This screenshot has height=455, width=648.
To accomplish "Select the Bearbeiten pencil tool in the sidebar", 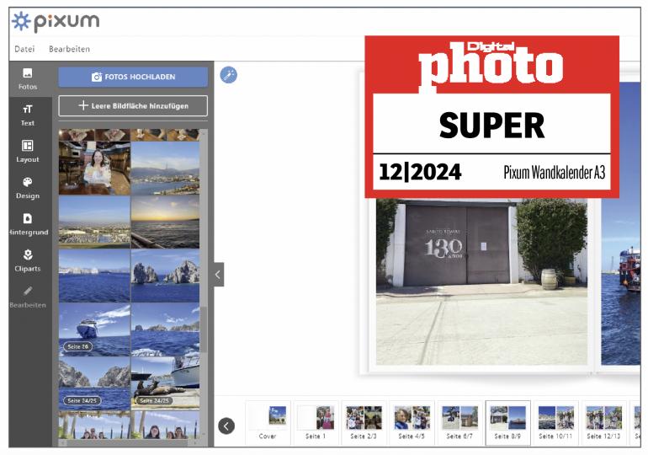I will [x=28, y=297].
